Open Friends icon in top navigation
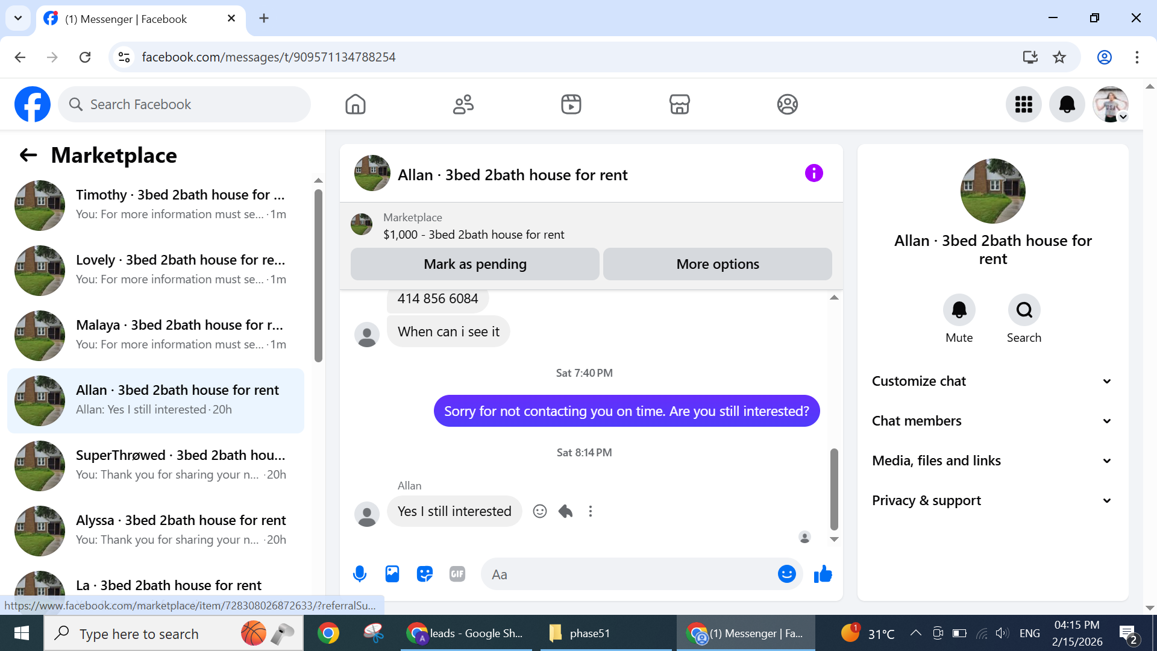 pos(463,104)
